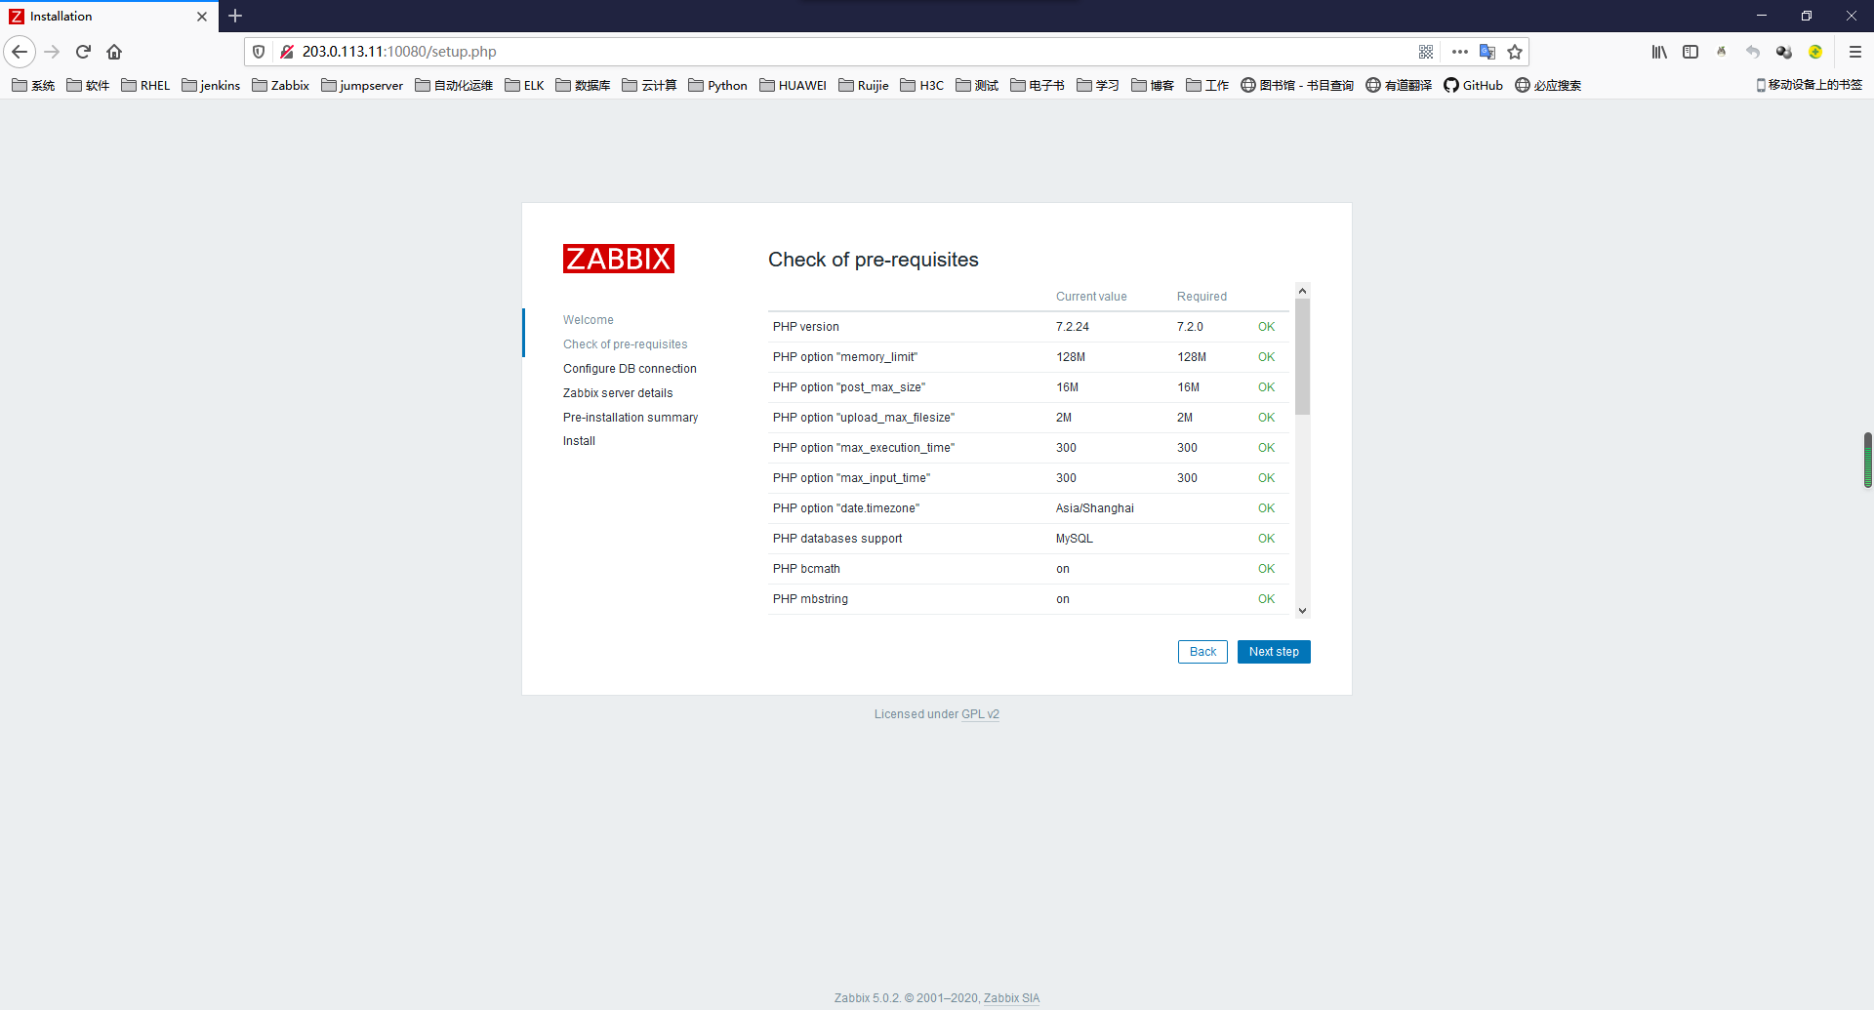The image size is (1874, 1010).
Task: Toggle the sidebar view icon
Action: coord(1691,52)
